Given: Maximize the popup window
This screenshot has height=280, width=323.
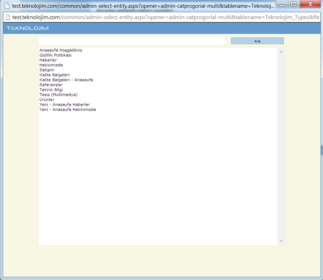Looking at the screenshot, I should (x=294, y=4).
